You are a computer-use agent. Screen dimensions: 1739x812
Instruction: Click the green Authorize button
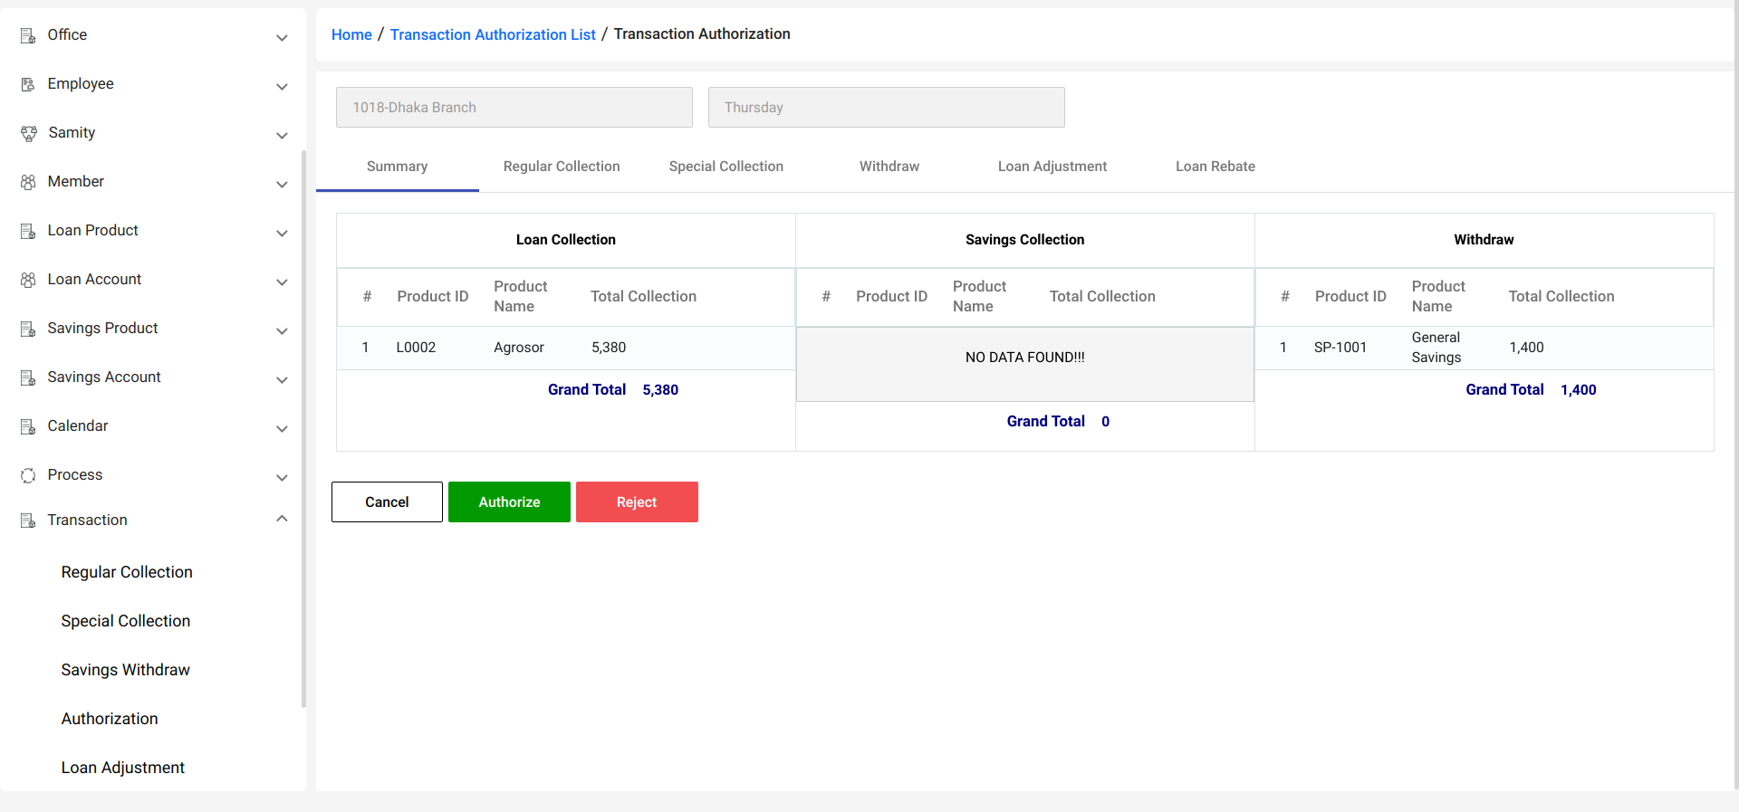click(x=509, y=502)
